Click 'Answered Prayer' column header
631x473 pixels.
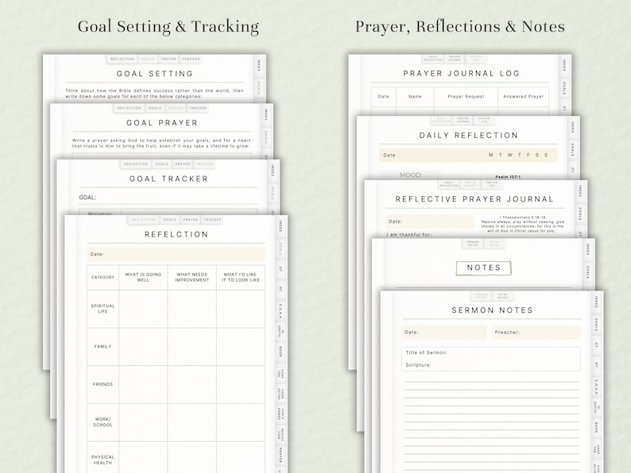(x=523, y=97)
